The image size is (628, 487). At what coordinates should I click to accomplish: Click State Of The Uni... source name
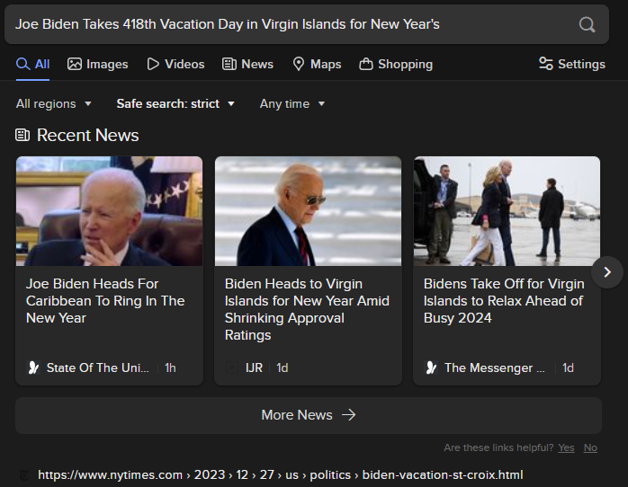98,367
